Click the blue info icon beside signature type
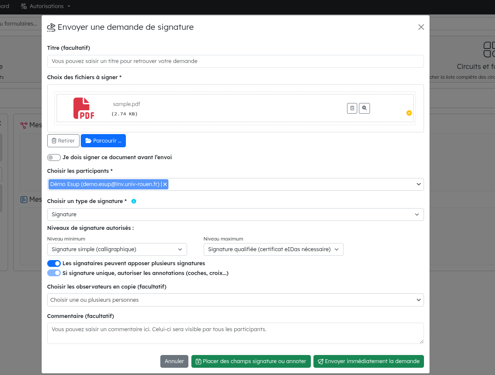495x375 pixels. 134,201
